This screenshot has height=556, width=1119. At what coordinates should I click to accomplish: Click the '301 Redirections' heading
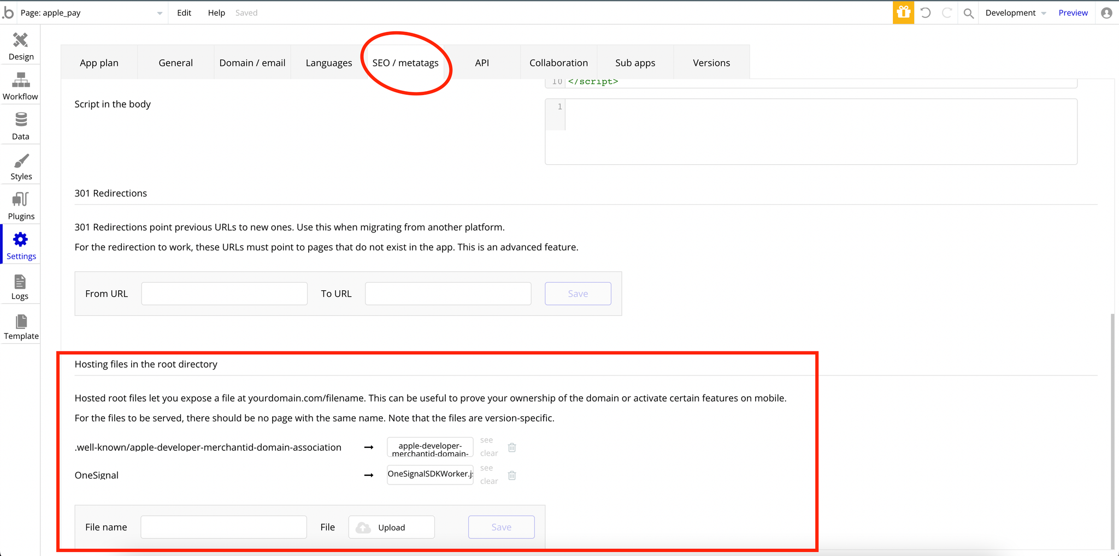(x=111, y=193)
